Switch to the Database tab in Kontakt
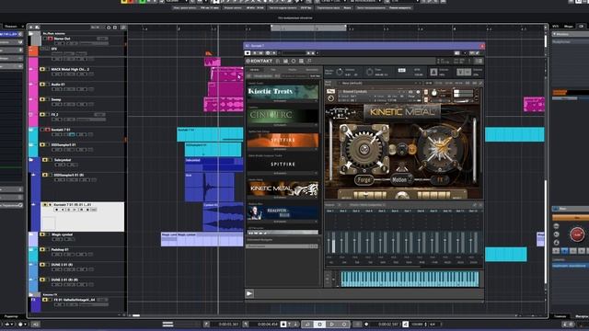 [x=293, y=70]
